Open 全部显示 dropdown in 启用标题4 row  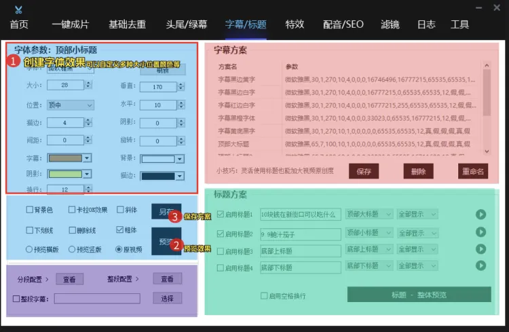coord(417,265)
